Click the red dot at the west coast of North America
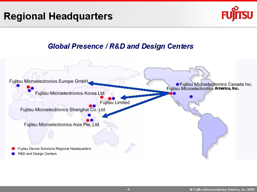This screenshot has width=257, height=192. [x=171, y=94]
